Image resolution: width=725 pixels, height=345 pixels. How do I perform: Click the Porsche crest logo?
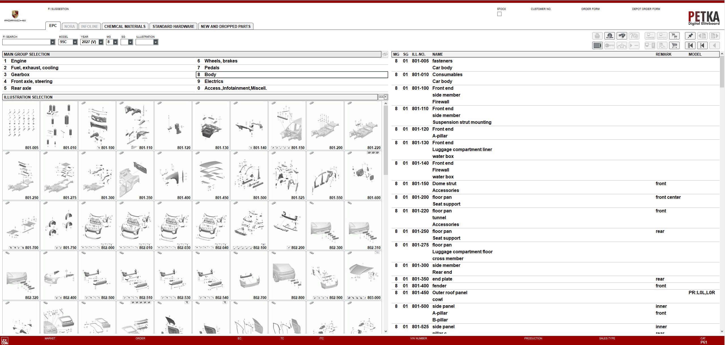(x=15, y=16)
